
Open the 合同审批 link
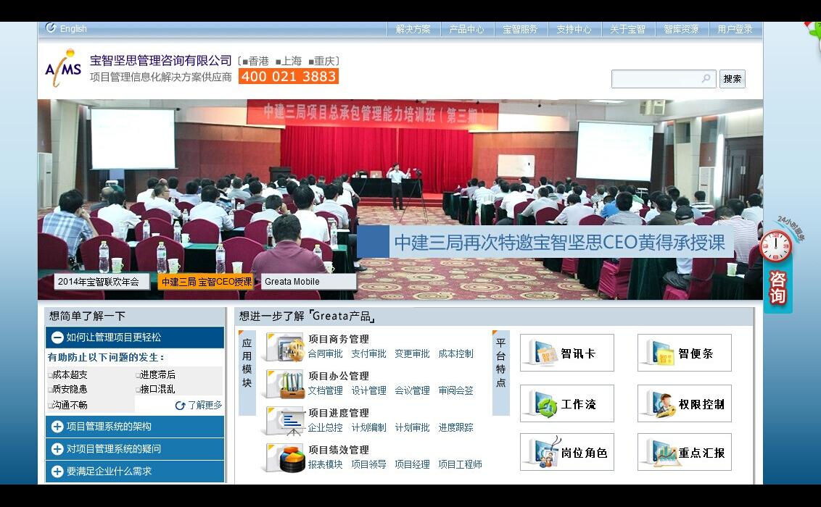point(325,354)
